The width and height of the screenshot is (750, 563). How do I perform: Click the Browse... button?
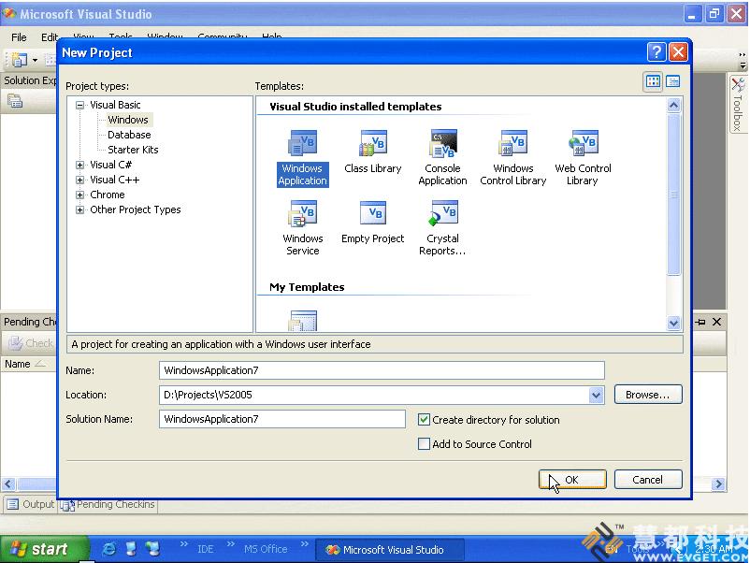648,395
